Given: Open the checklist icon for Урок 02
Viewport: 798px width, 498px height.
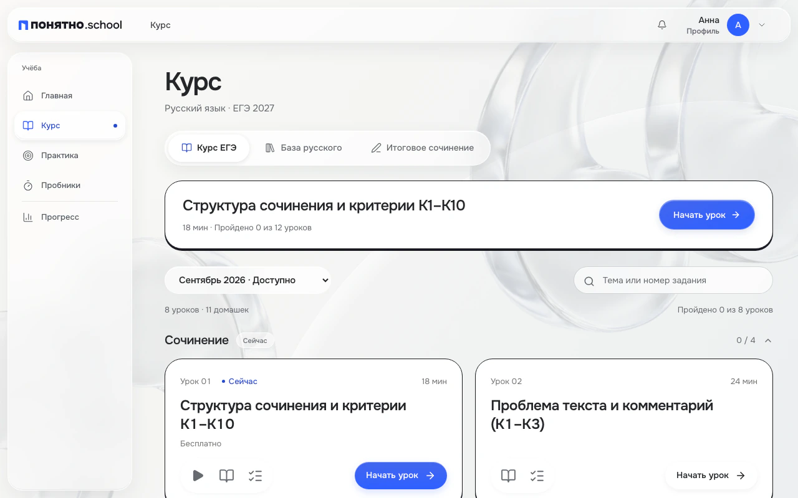Looking at the screenshot, I should (x=537, y=476).
